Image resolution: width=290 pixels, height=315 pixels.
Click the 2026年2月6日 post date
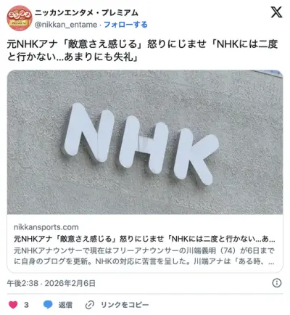pyautogui.click(x=70, y=283)
